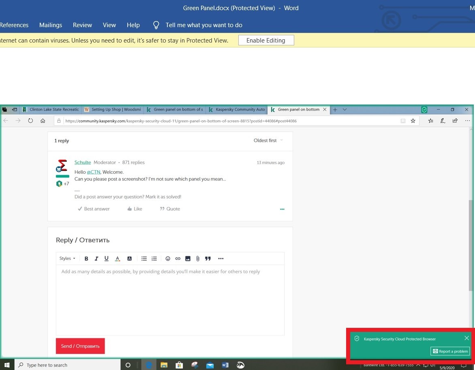Open the text background color picker

[x=129, y=259]
